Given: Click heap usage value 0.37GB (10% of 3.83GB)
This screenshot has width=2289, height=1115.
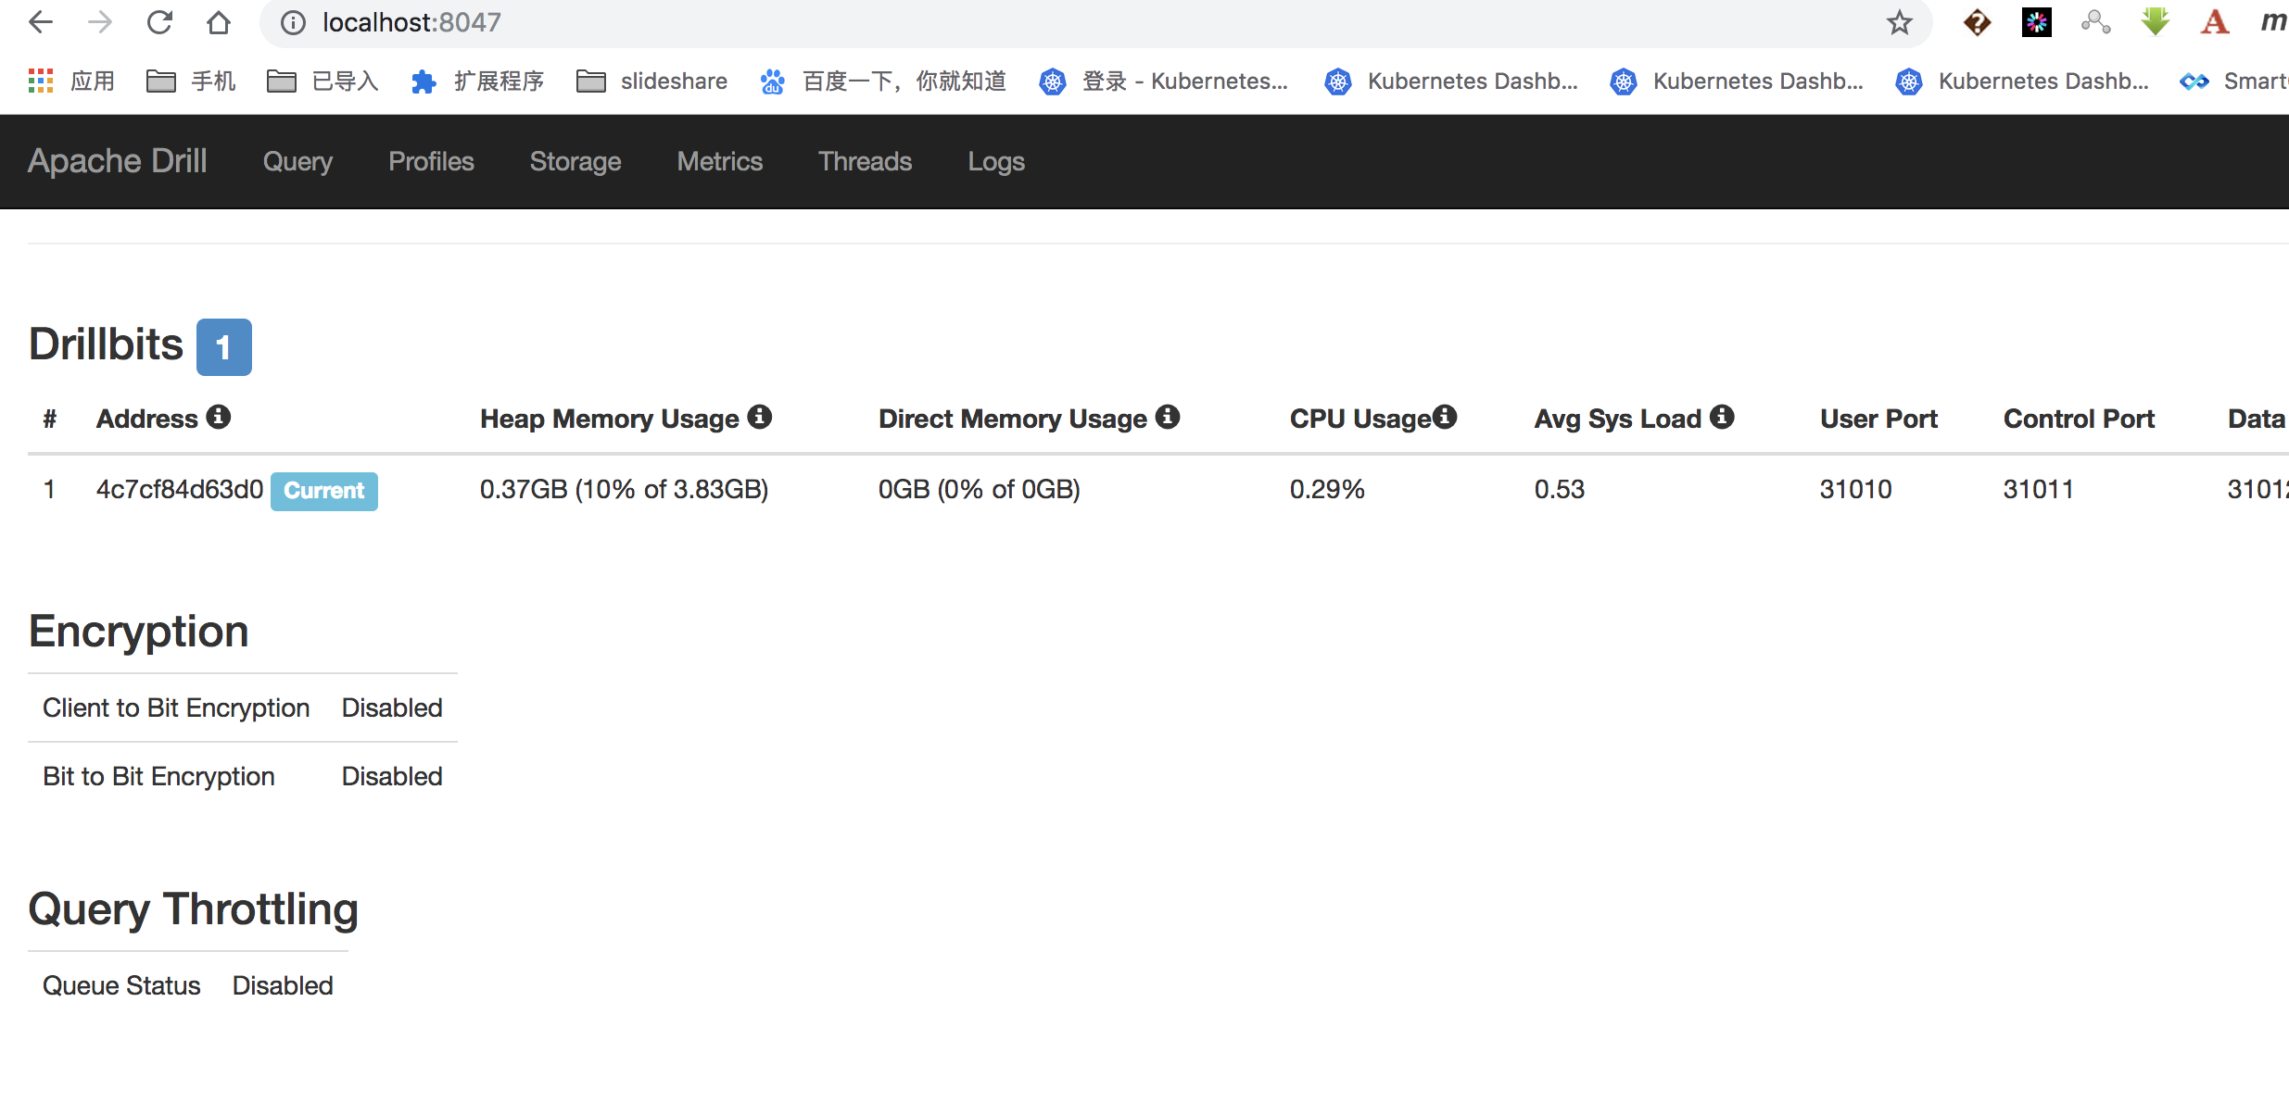Looking at the screenshot, I should 625,489.
